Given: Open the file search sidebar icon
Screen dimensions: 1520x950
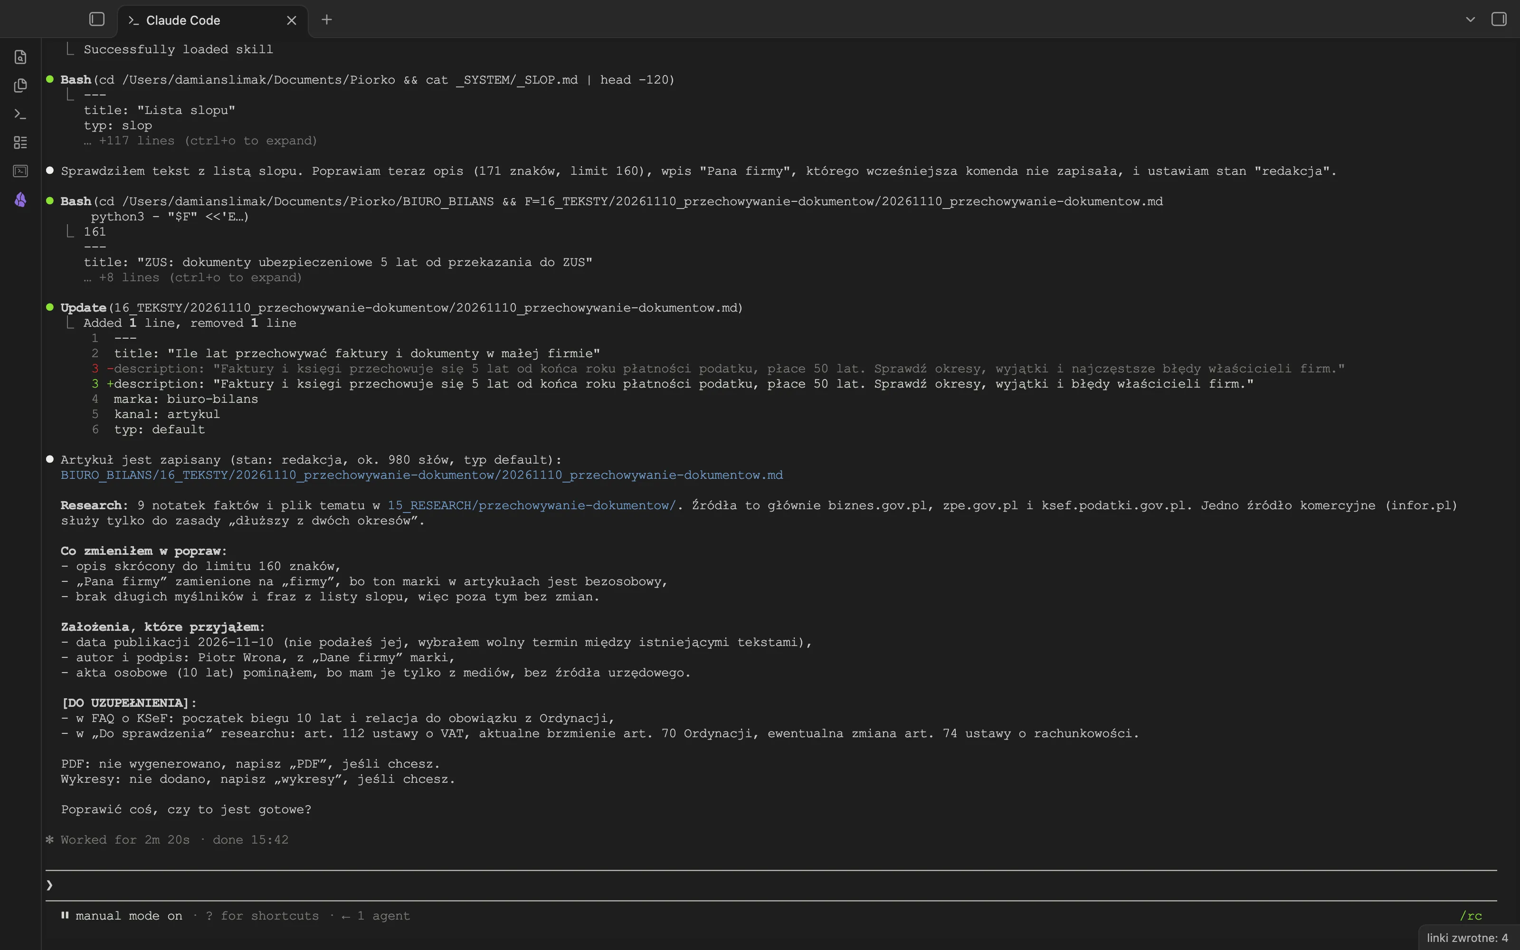Looking at the screenshot, I should (x=21, y=57).
